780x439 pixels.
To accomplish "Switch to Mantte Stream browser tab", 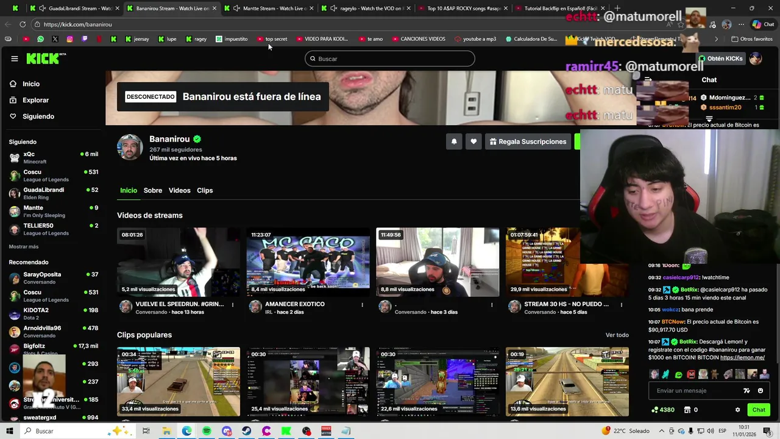I will [268, 9].
